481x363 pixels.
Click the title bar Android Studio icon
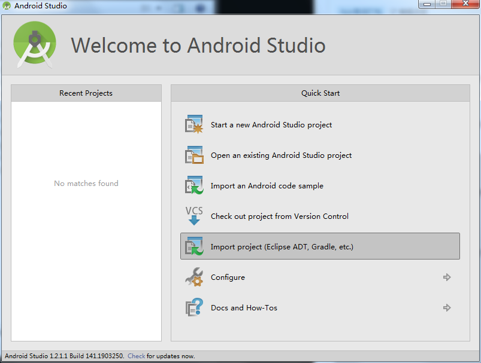point(7,5)
